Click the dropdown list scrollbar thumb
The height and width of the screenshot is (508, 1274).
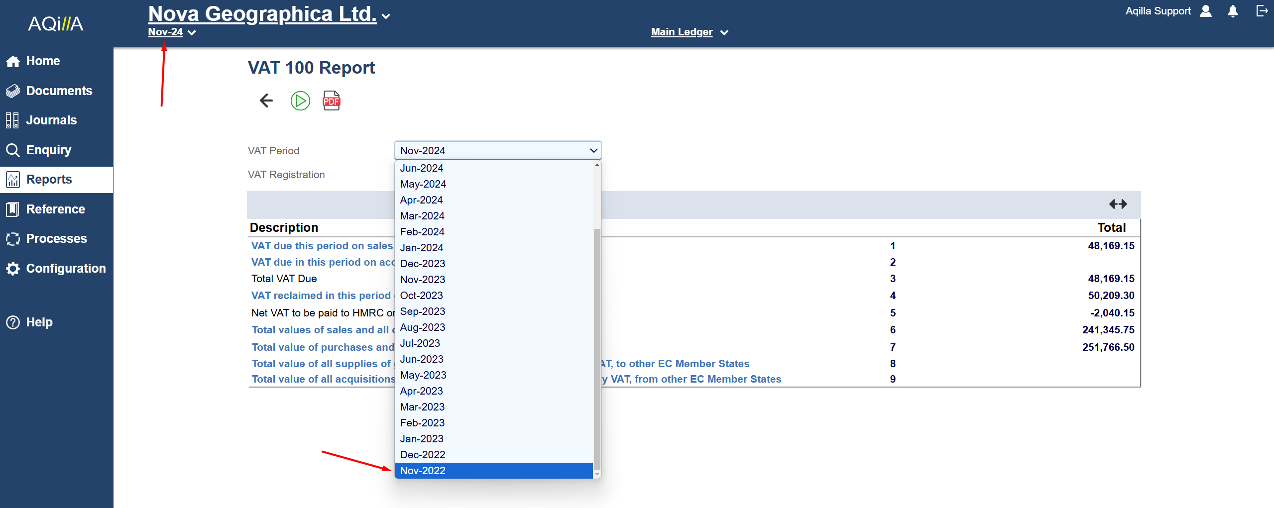597,348
